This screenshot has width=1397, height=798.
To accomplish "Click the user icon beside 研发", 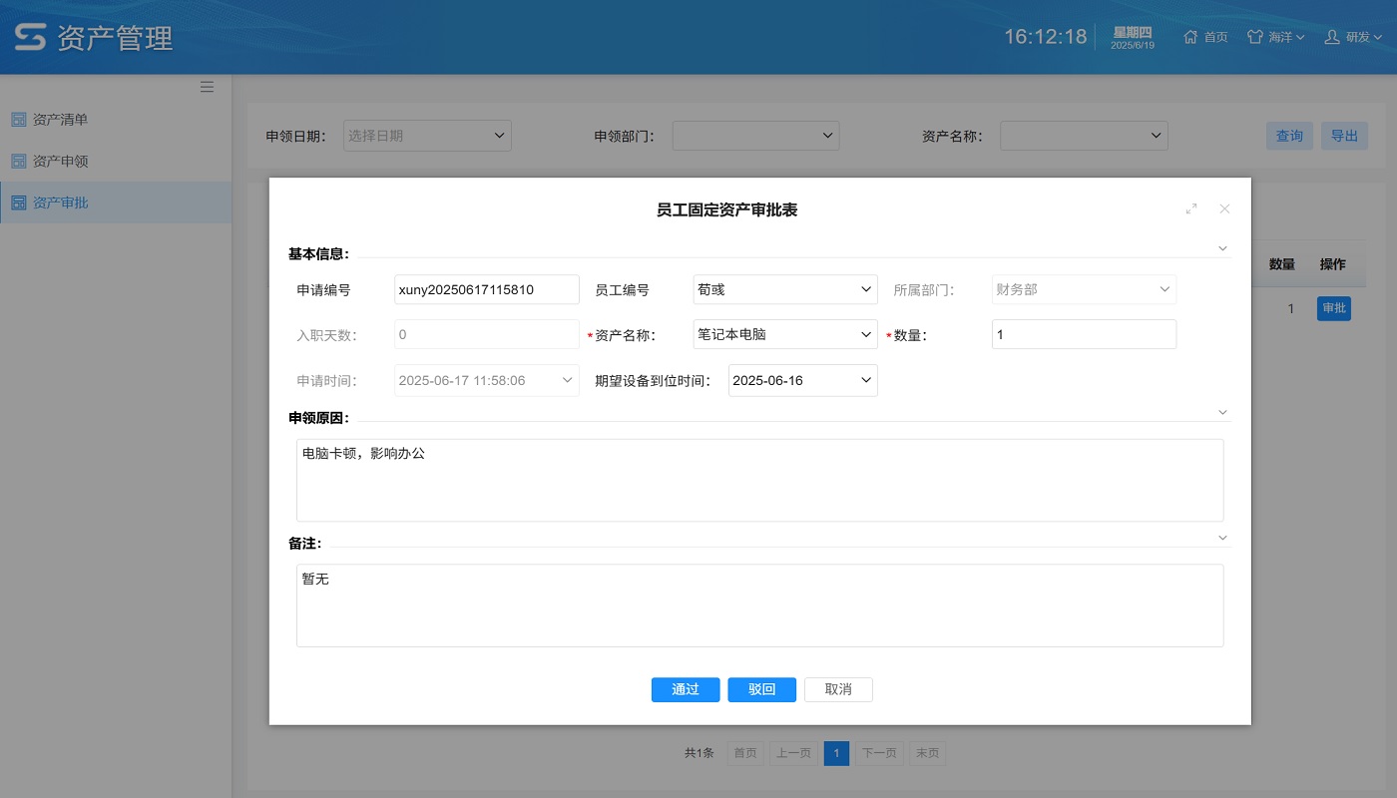I will pos(1331,37).
